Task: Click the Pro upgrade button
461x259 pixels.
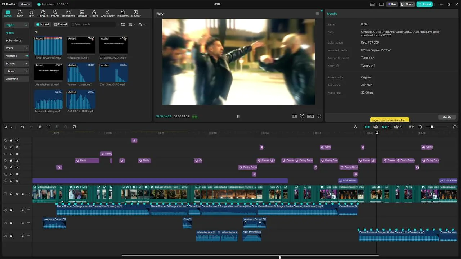Action: (x=392, y=4)
